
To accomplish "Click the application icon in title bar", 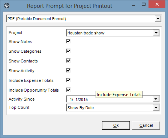I will (7, 6).
